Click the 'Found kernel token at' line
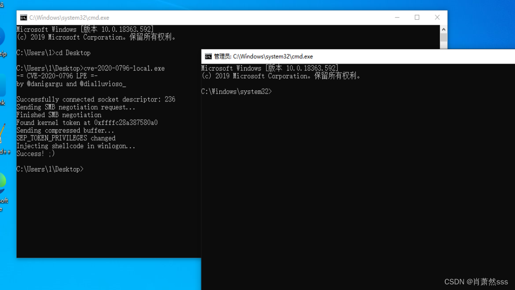Image resolution: width=515 pixels, height=290 pixels. tap(87, 122)
